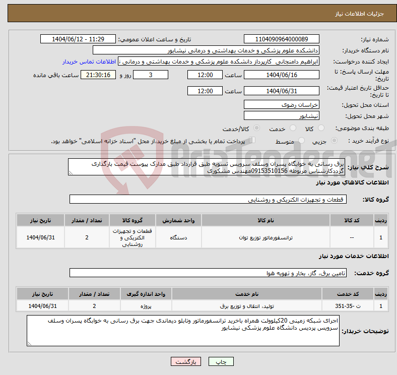The image size is (397, 375).
Task: Click the کد خدمت column header
Action: 348,294
